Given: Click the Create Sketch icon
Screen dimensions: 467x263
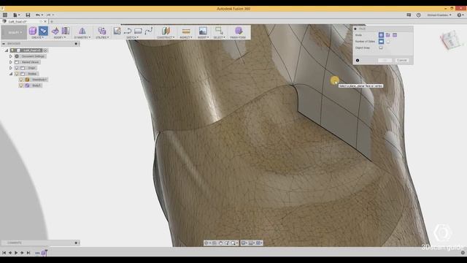Looking at the screenshot, I should pyautogui.click(x=117, y=31).
